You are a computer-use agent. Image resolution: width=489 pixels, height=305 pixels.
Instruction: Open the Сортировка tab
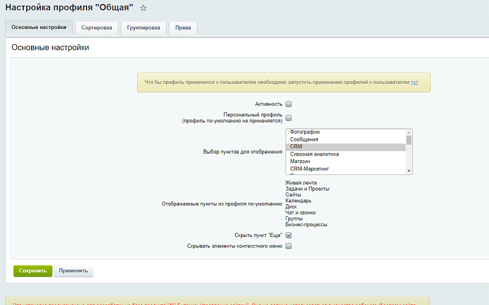[x=96, y=28]
